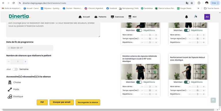Click the Dinertia logo
Screen dimensions: 221x111
20,17
